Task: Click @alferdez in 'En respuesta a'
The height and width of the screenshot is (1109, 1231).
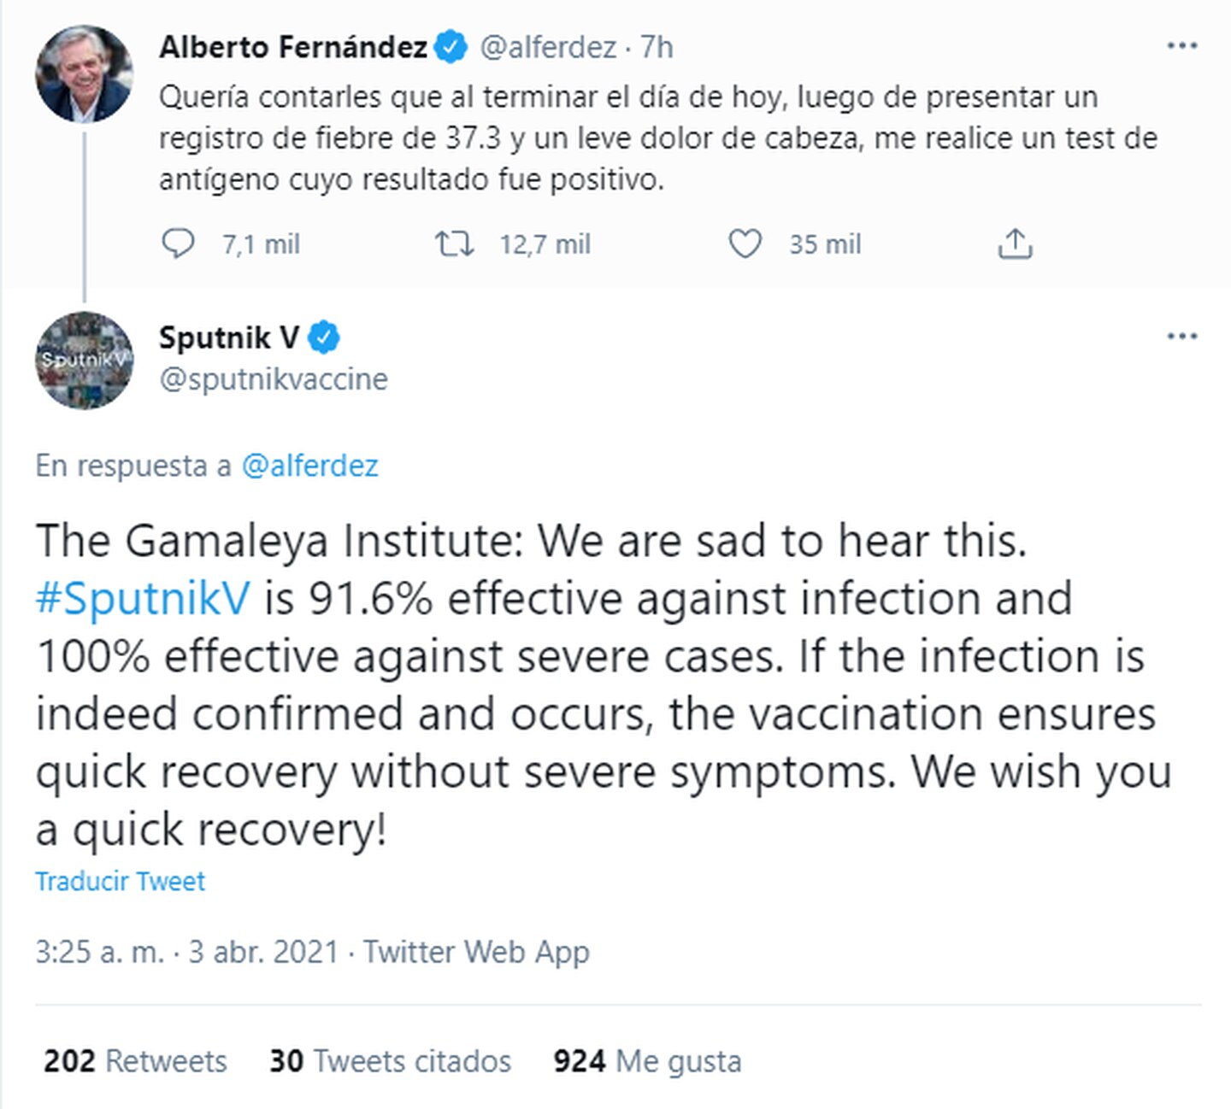Action: click(x=309, y=466)
